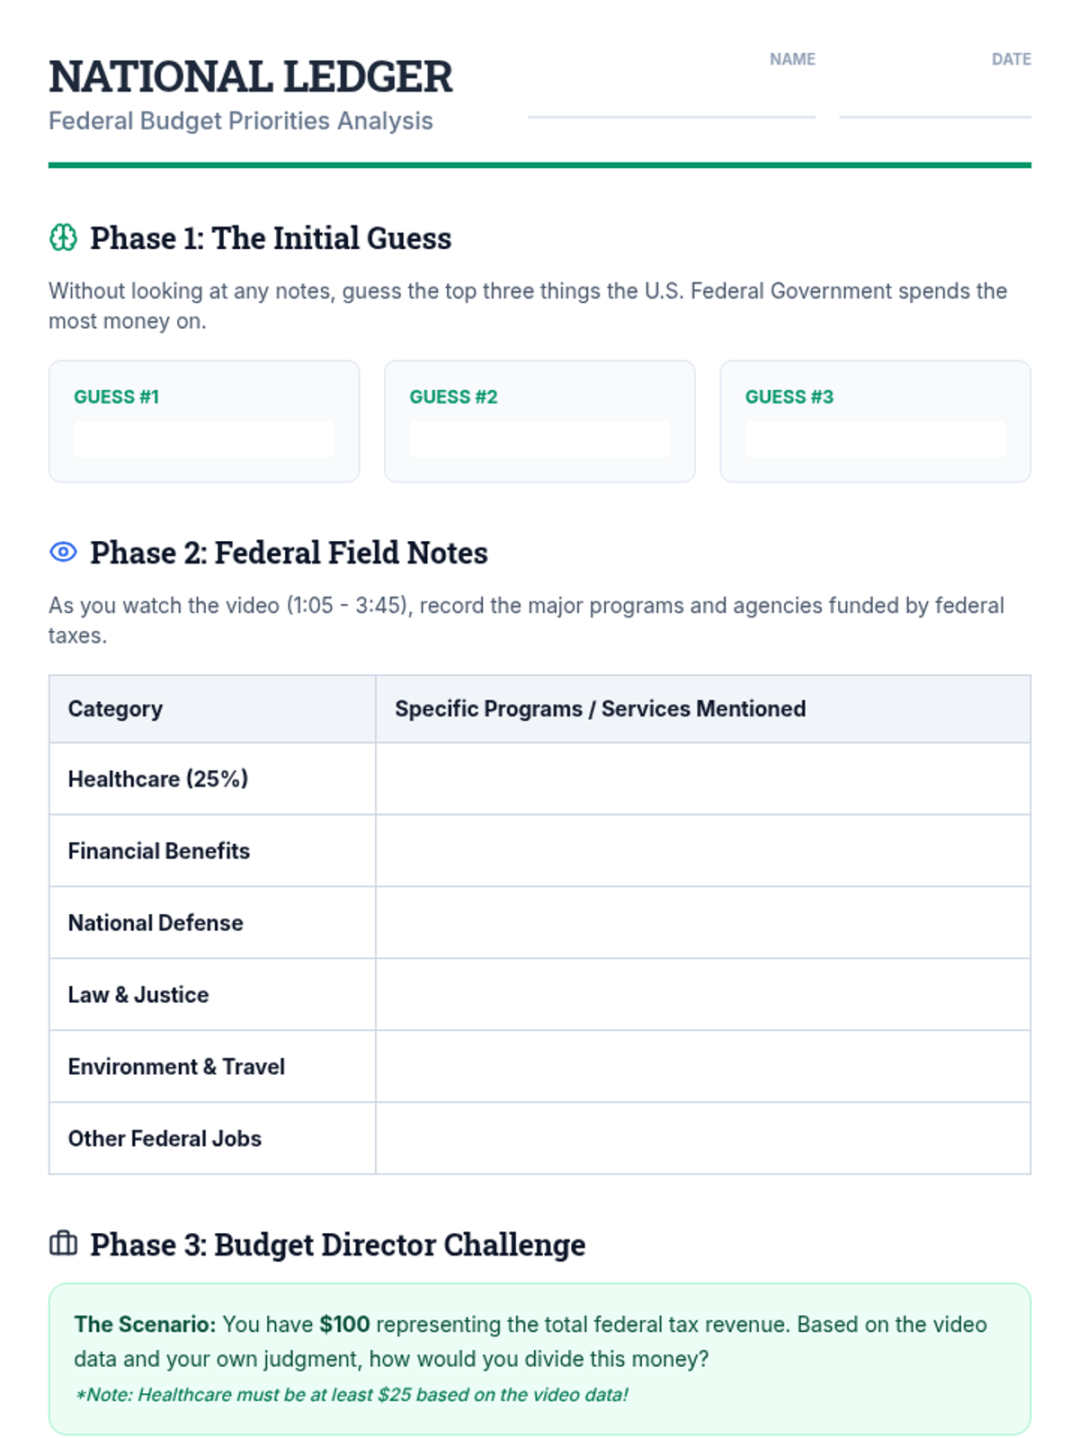Image resolution: width=1079 pixels, height=1438 pixels.
Task: Click the eye icon beside Phase 2
Action: click(63, 552)
